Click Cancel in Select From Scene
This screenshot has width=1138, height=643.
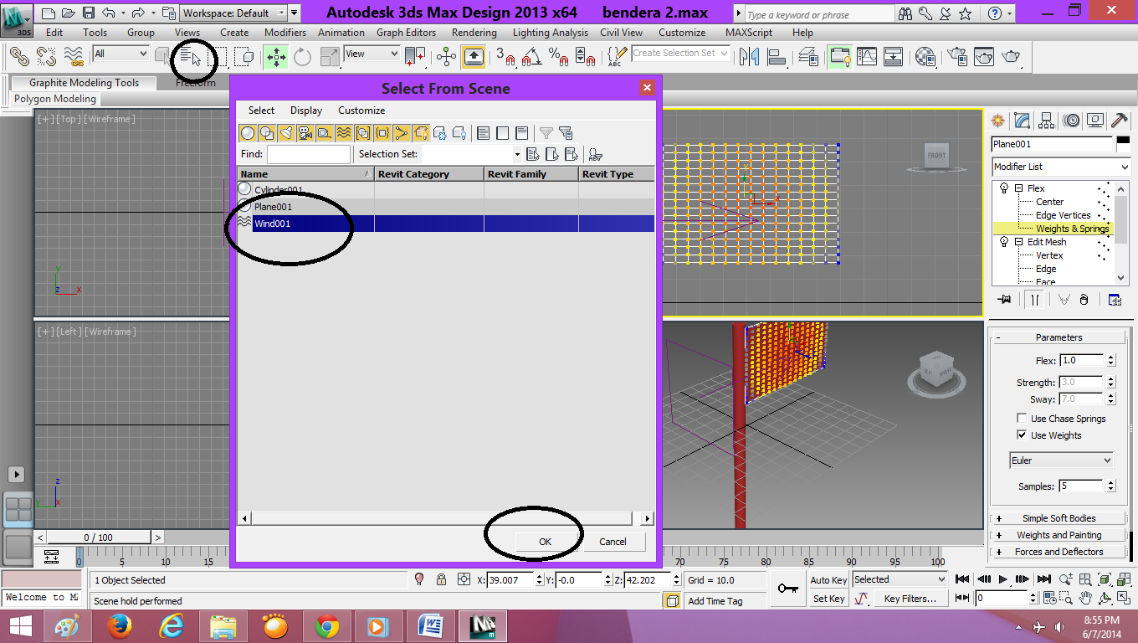613,542
